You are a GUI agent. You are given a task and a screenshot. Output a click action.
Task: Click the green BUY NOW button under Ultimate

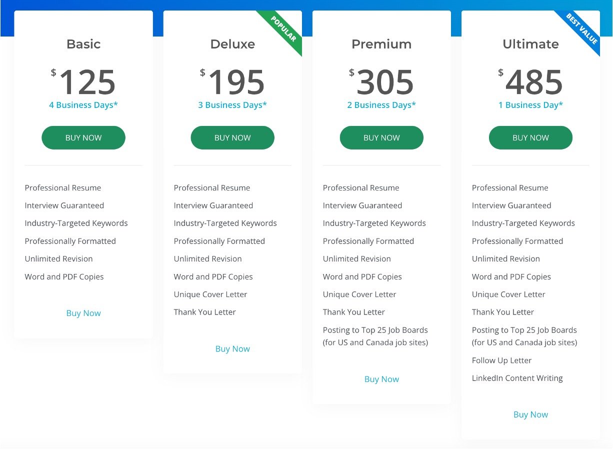tap(530, 137)
